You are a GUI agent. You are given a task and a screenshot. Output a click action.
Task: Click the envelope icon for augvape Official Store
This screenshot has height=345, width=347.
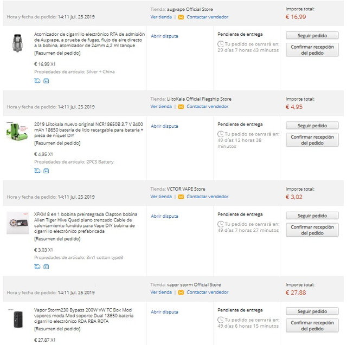pyautogui.click(x=181, y=17)
